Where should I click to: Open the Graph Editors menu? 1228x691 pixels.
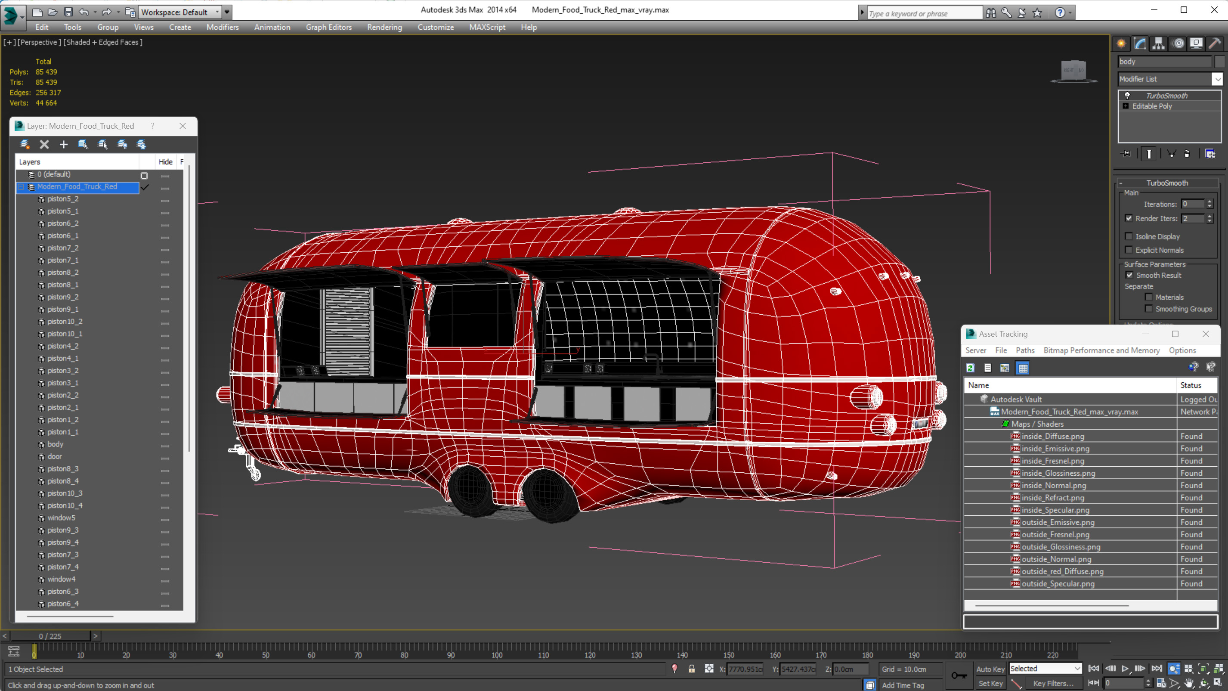click(x=328, y=27)
